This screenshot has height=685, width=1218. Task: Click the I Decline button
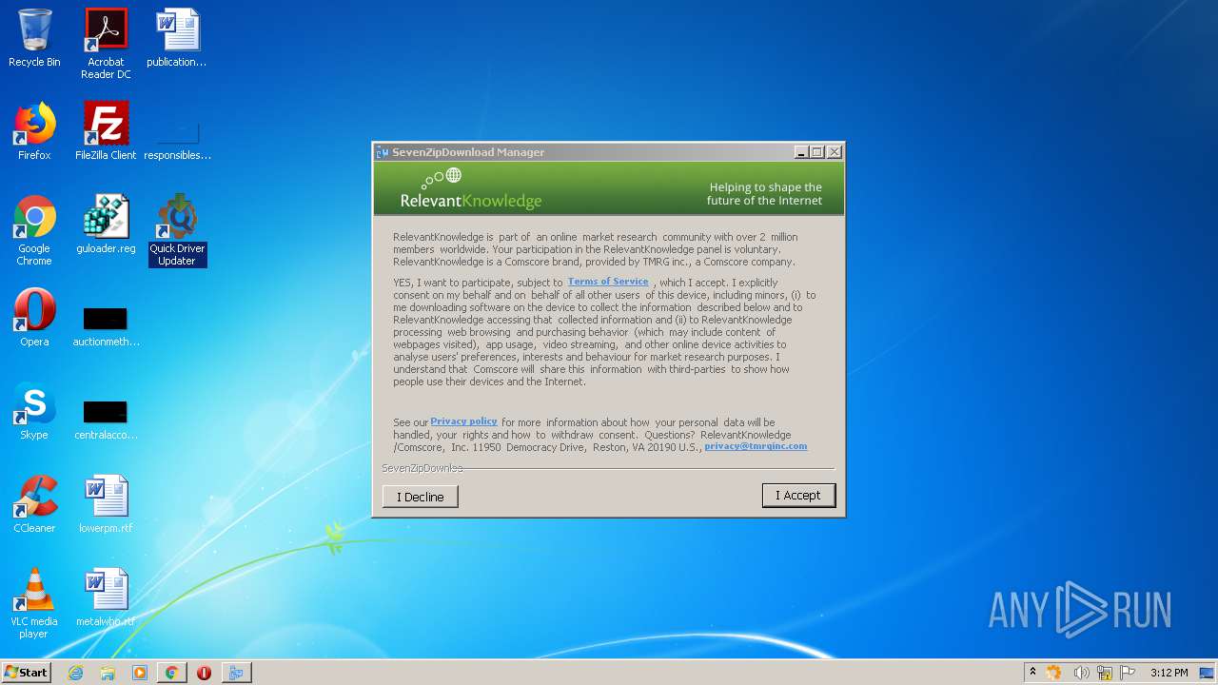[421, 497]
